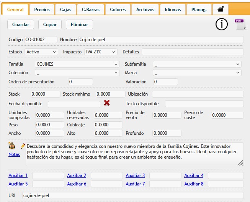
Task: Focus the Nombre input field
Action: tap(161, 40)
